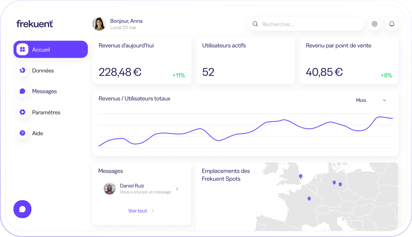This screenshot has height=237, width=412.
Task: Open the Aide help section
Action: pyautogui.click(x=38, y=133)
